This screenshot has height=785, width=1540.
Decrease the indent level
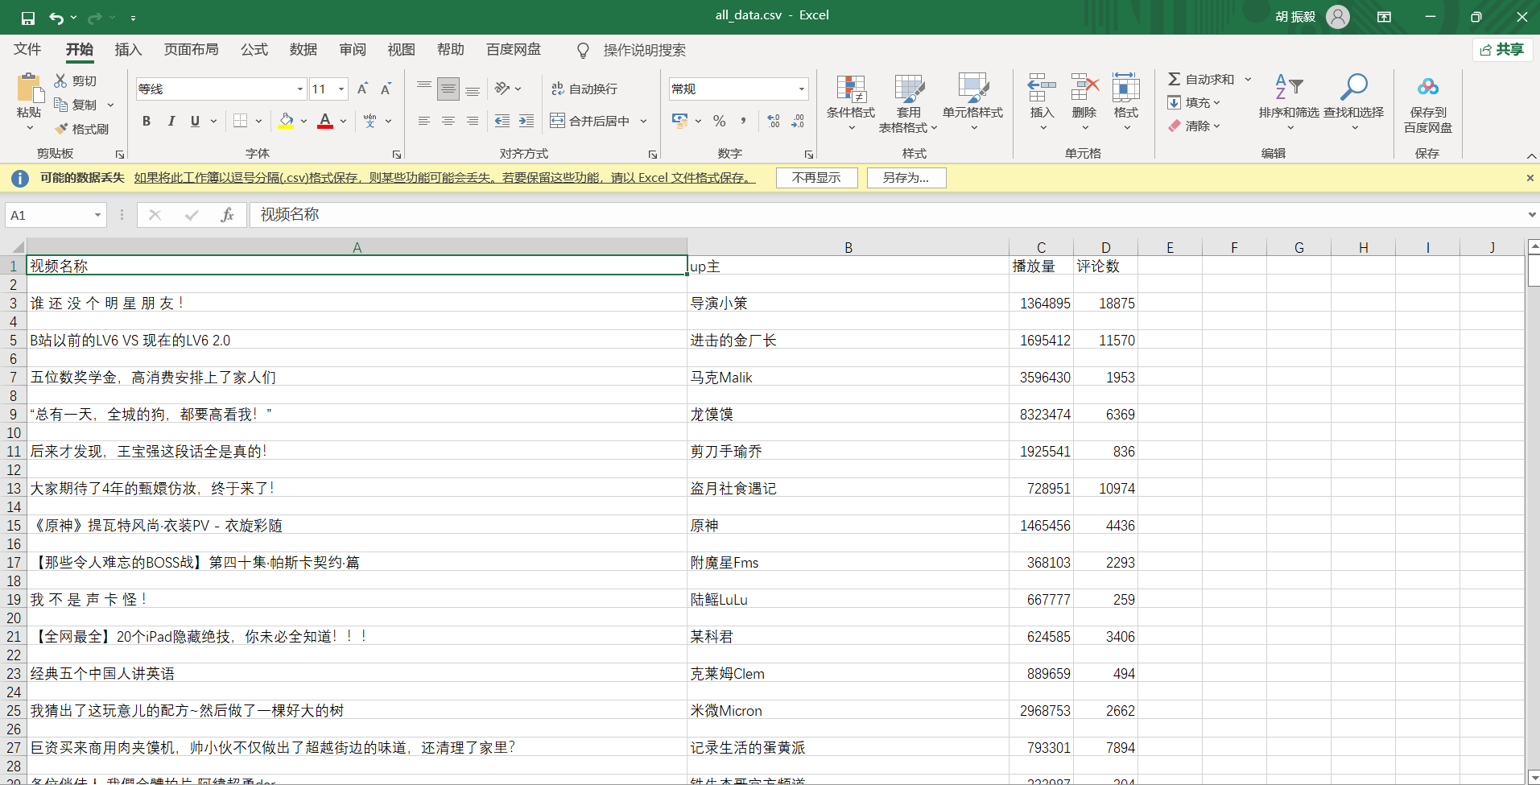pos(502,121)
